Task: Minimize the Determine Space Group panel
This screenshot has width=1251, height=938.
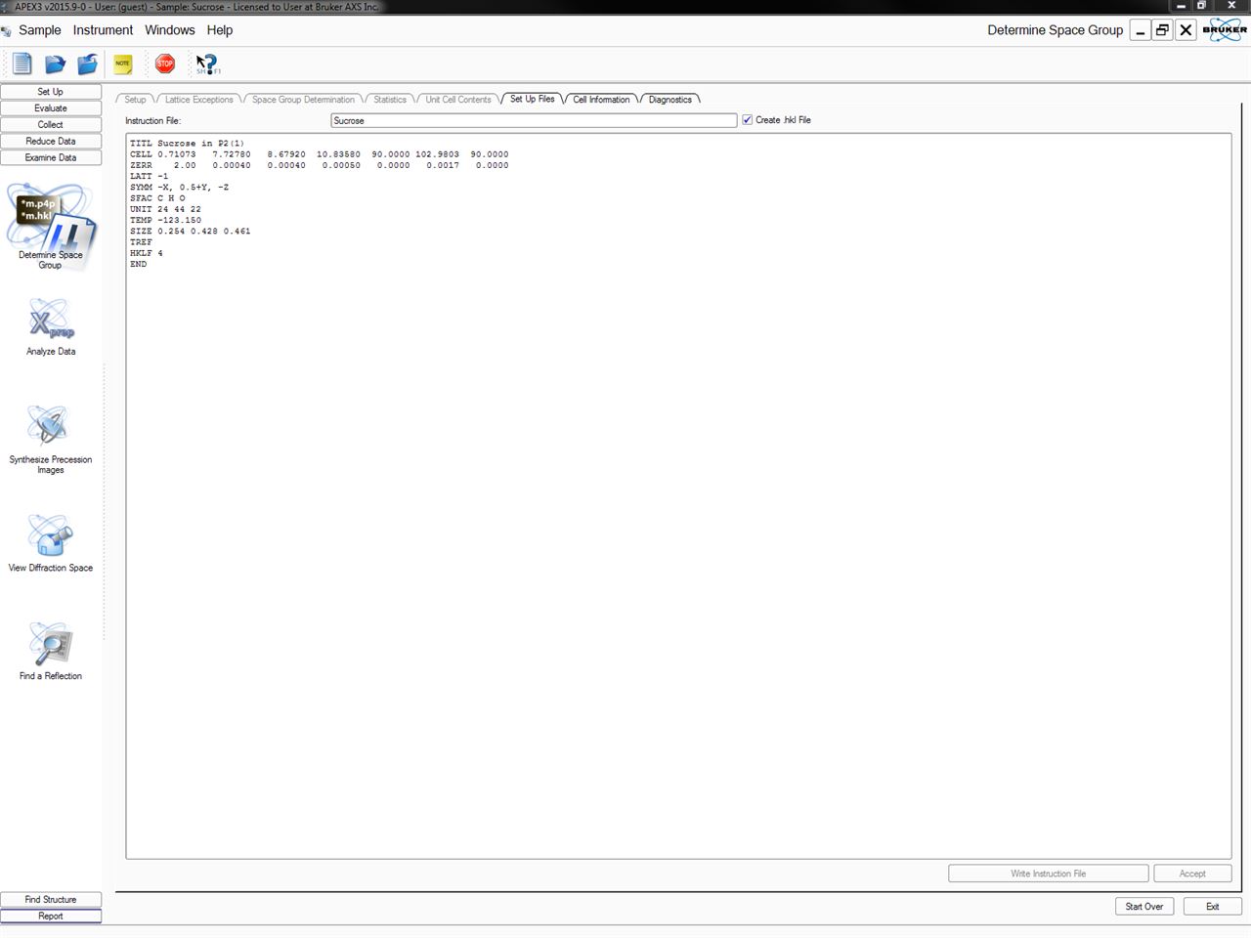Action: click(x=1140, y=30)
